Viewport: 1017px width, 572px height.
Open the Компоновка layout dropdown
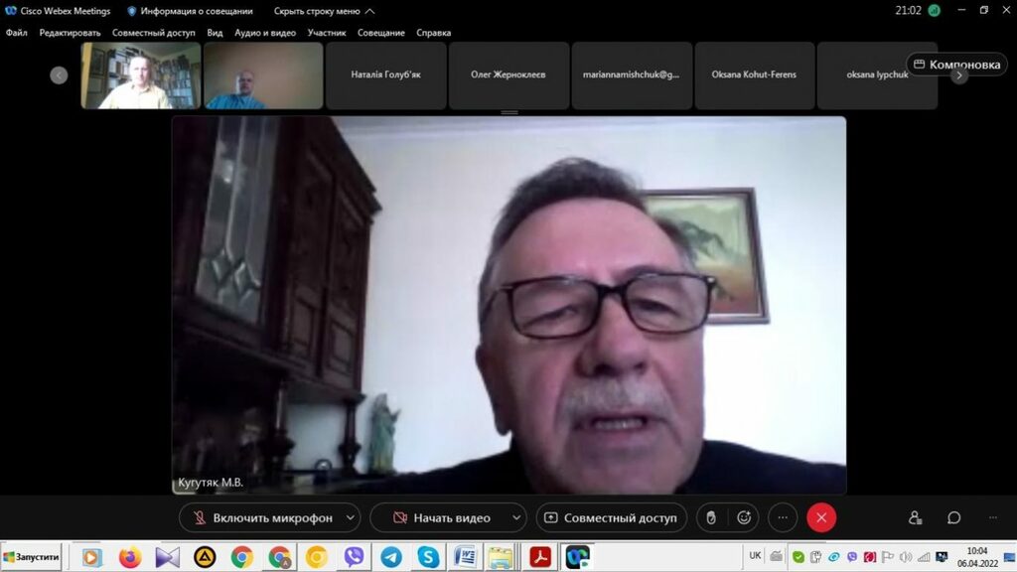tap(956, 65)
